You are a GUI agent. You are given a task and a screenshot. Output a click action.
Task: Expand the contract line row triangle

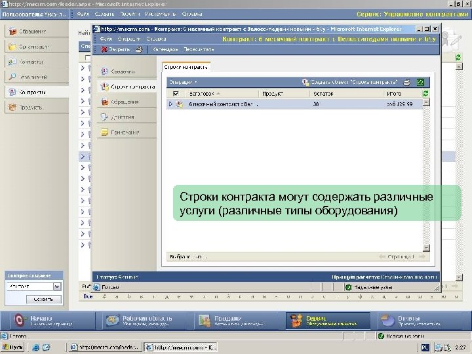coord(170,104)
